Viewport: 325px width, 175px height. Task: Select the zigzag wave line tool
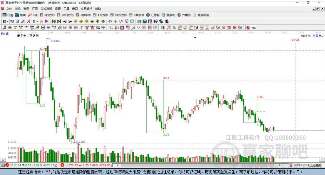[x=138, y=27]
